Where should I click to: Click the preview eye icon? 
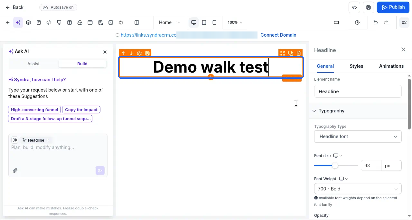[x=354, y=7]
